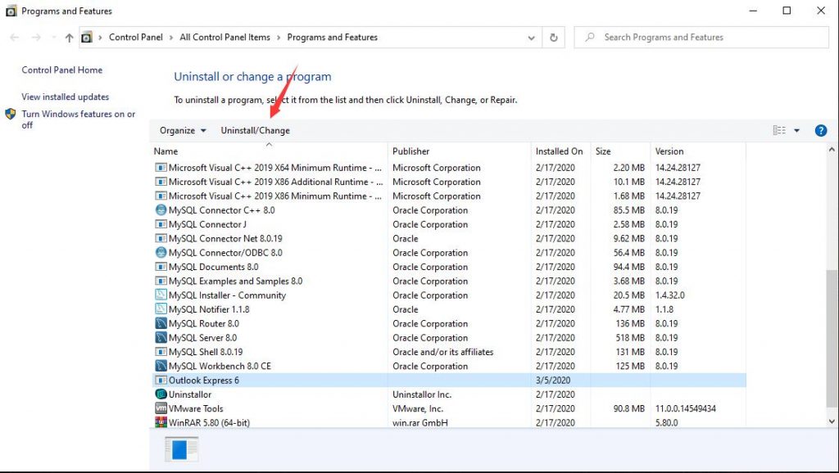Click Uninstall/Change in the toolbar

(x=256, y=130)
